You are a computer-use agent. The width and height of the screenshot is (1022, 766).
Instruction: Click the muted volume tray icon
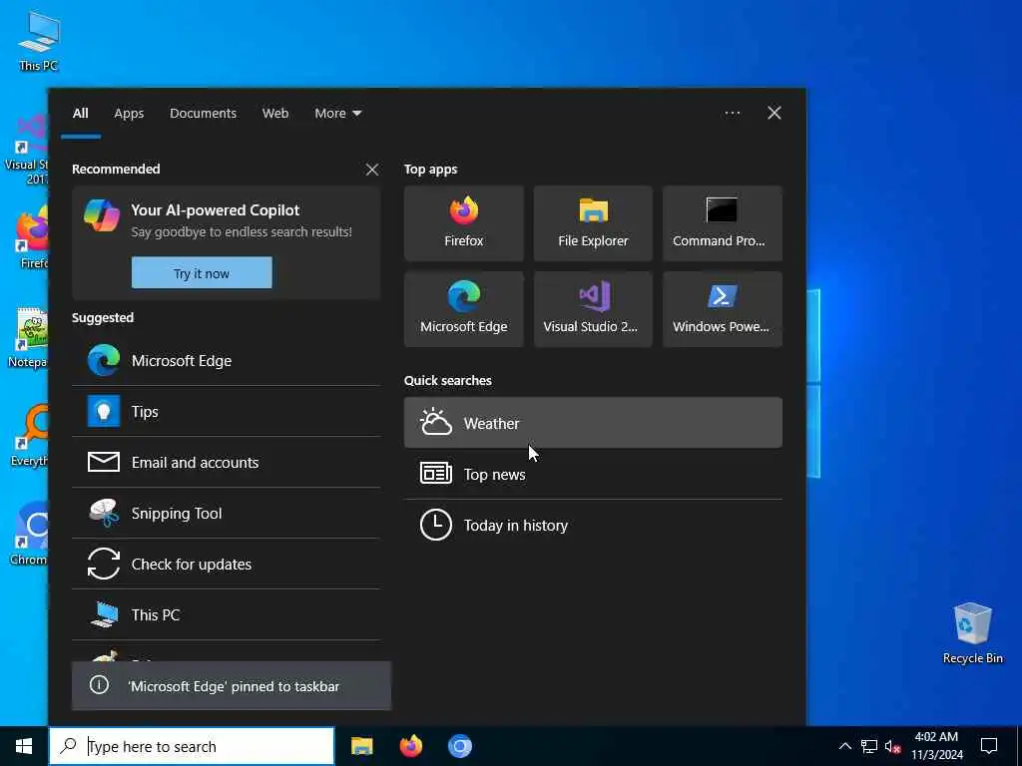893,746
